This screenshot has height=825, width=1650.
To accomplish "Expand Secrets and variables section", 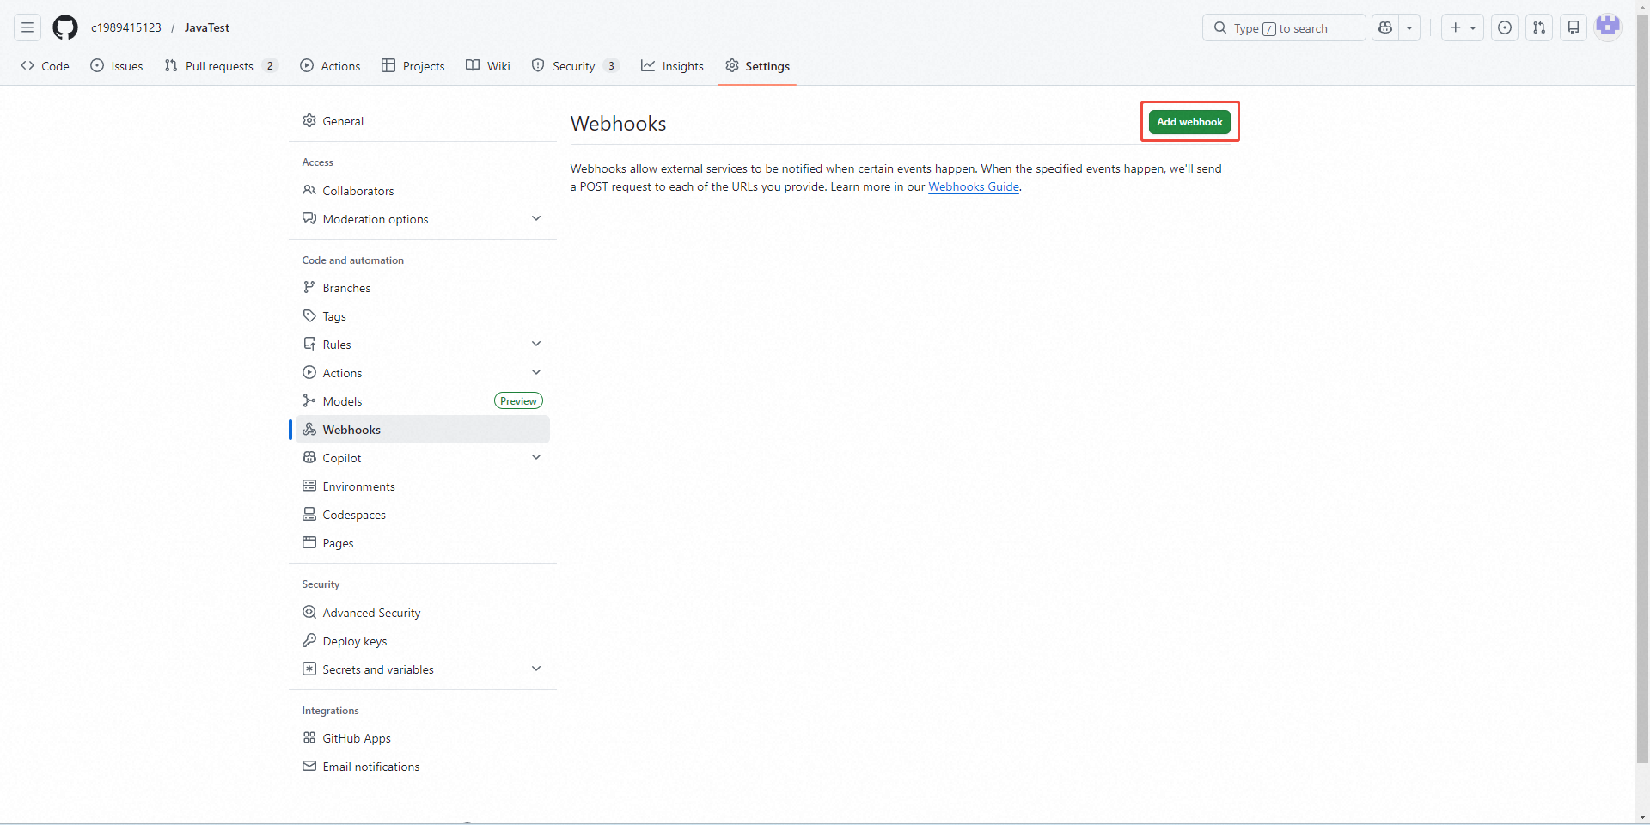I will (536, 669).
